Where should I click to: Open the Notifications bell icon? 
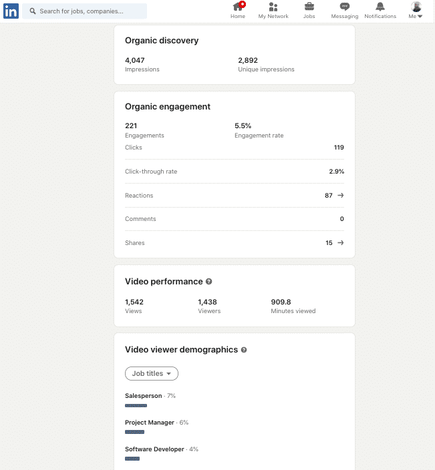point(380,7)
